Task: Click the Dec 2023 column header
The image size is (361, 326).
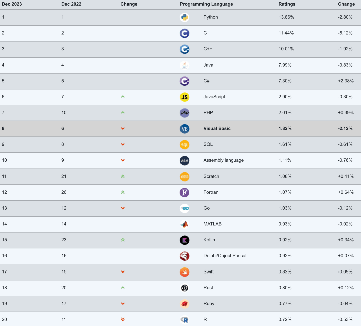Action: click(12, 4)
